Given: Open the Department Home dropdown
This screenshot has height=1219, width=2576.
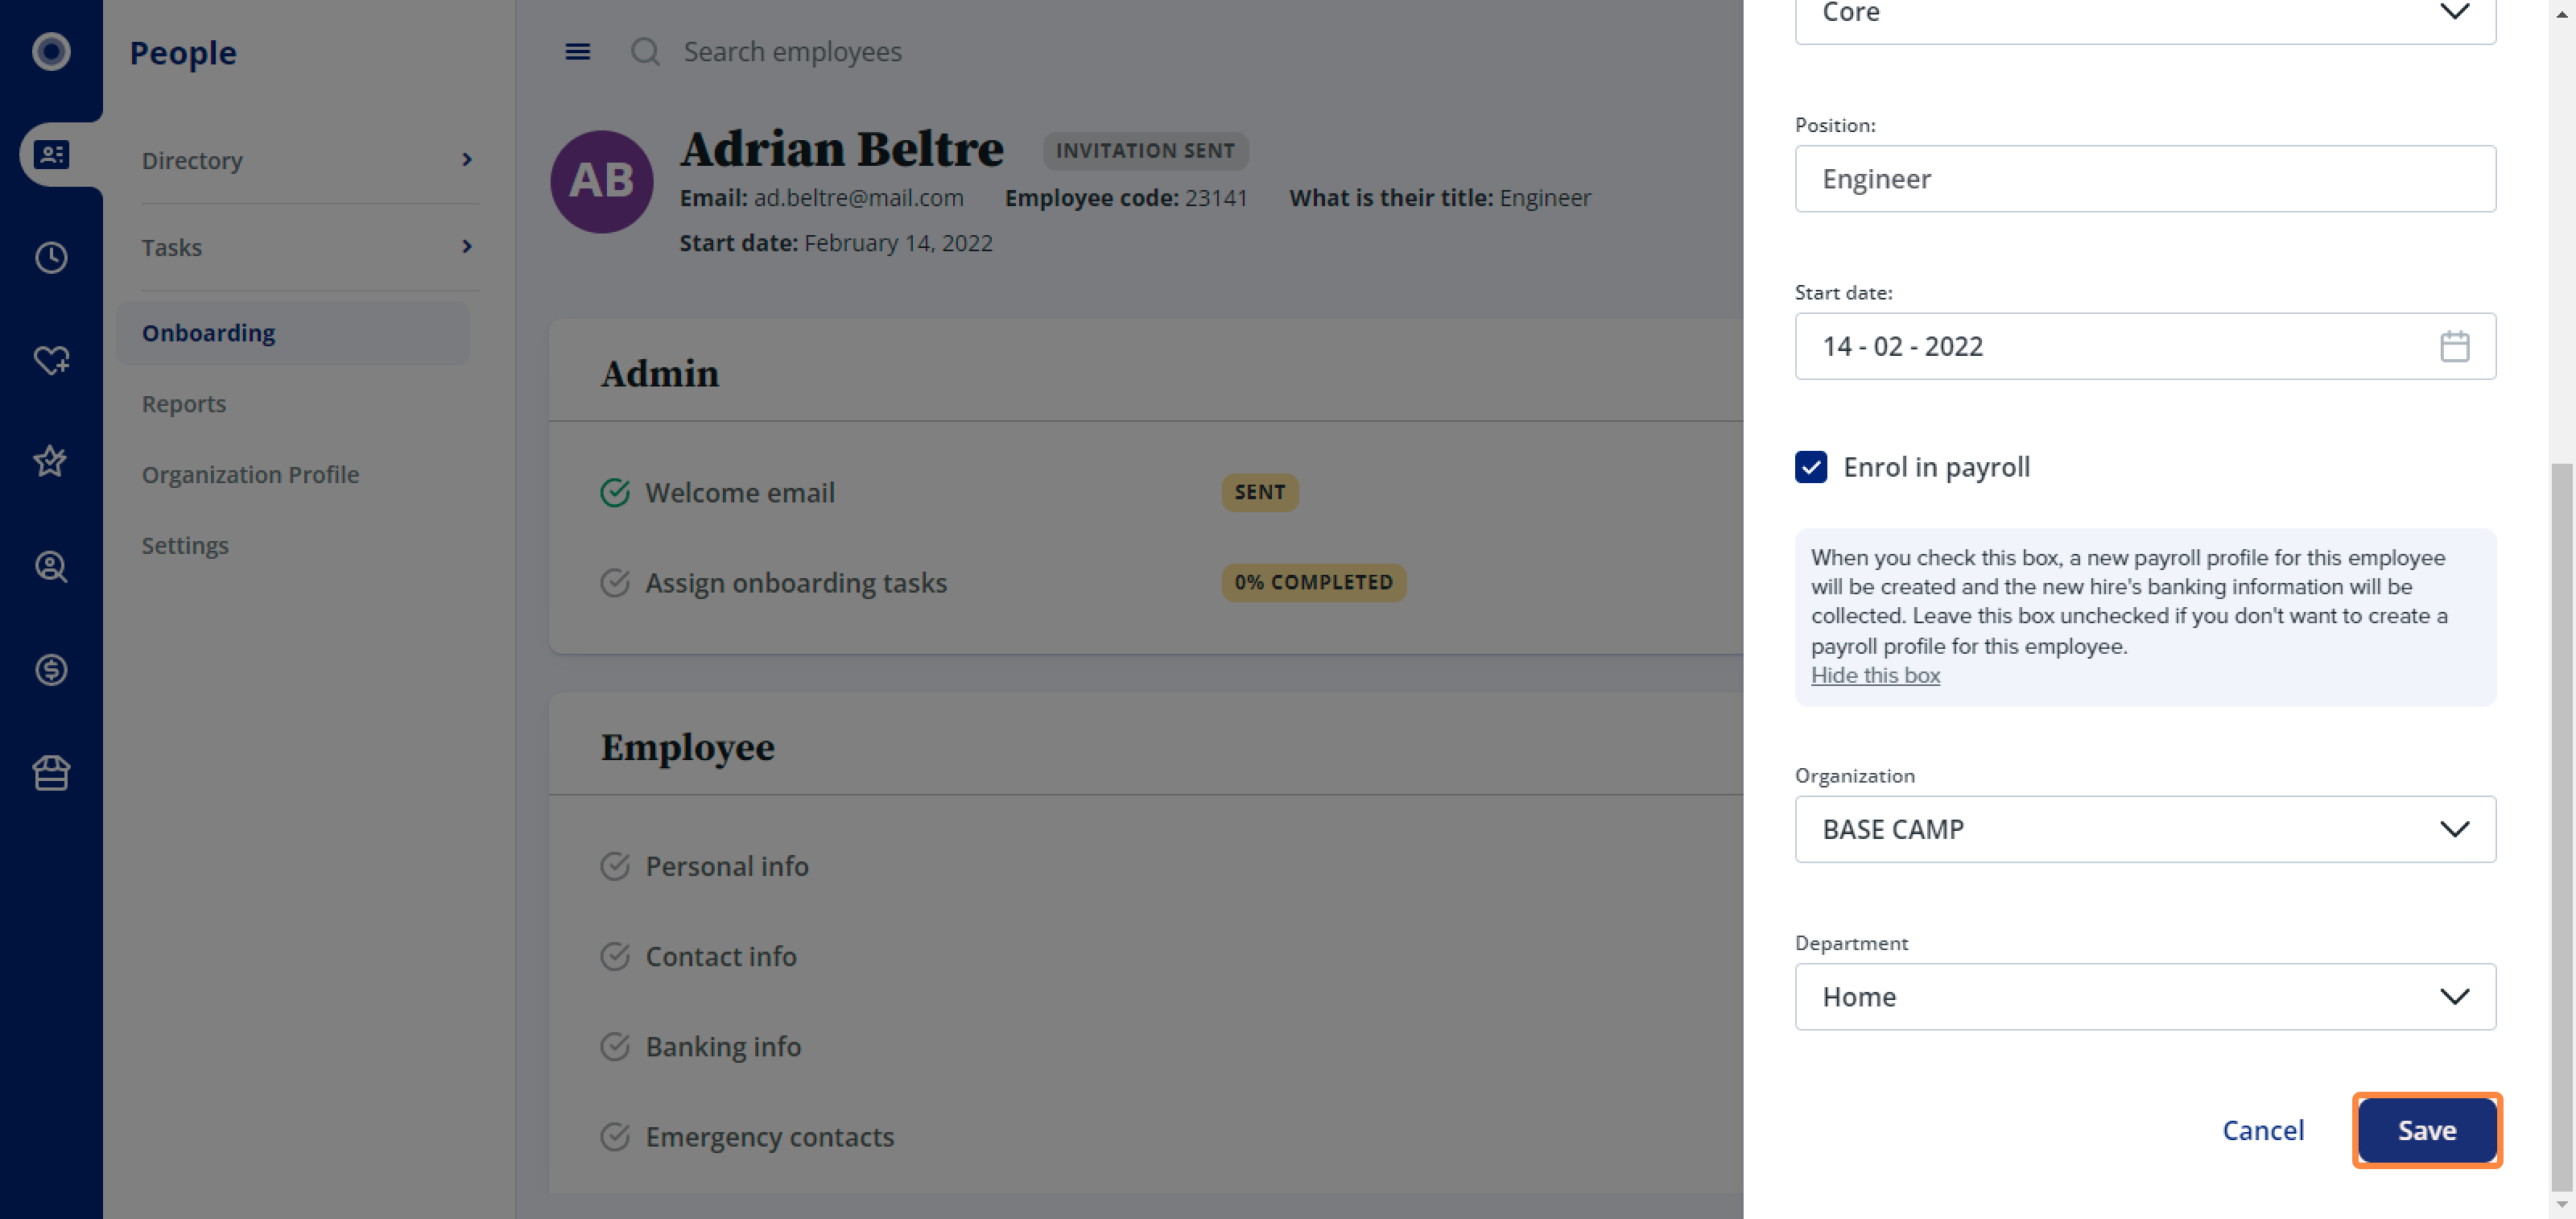Looking at the screenshot, I should [x=2145, y=996].
